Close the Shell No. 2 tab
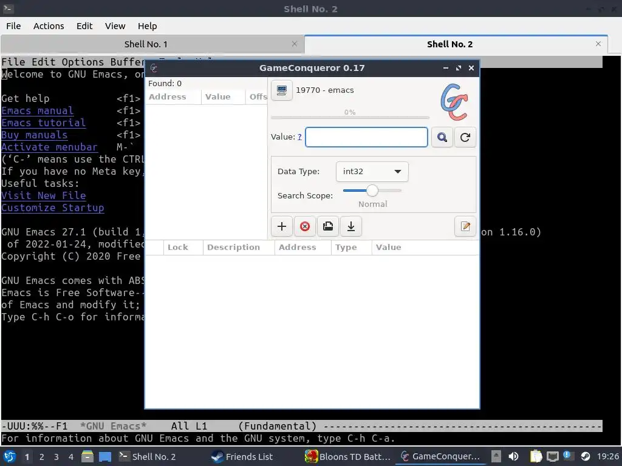Image resolution: width=622 pixels, height=466 pixels. [x=598, y=44]
